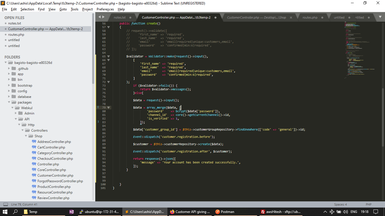The height and width of the screenshot is (216, 385).
Task: Close the CustomerController.php Desktop Shop tab
Action: point(291,17)
